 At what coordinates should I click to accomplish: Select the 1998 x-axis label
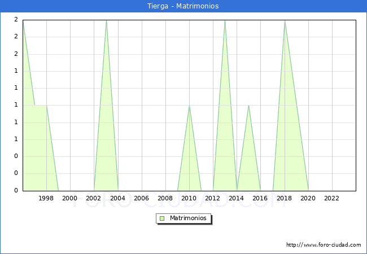(46, 198)
